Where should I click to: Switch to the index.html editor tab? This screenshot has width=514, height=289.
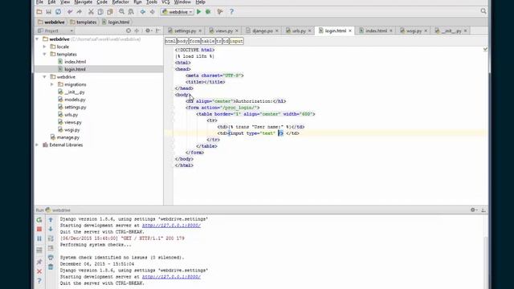coord(375,31)
